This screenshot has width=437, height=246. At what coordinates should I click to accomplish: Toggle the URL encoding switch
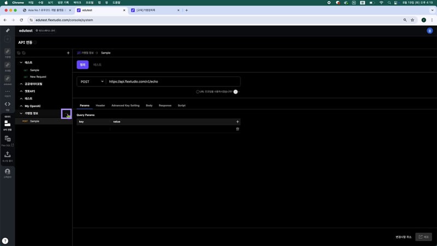[x=237, y=92]
